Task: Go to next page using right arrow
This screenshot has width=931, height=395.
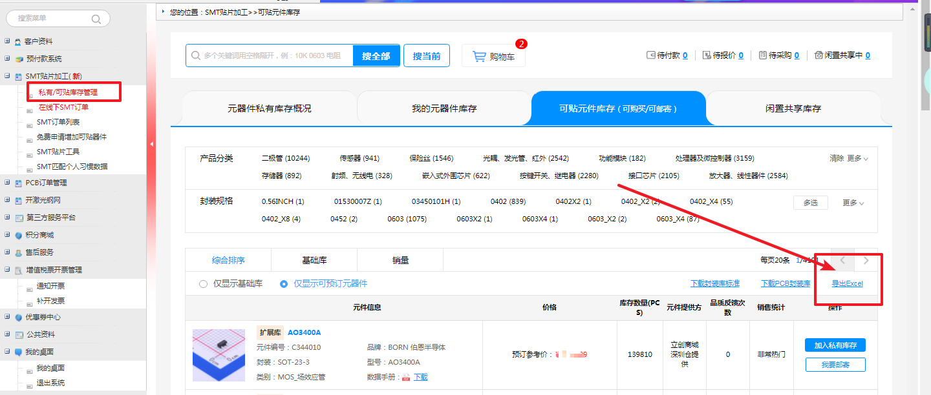Action: [866, 261]
